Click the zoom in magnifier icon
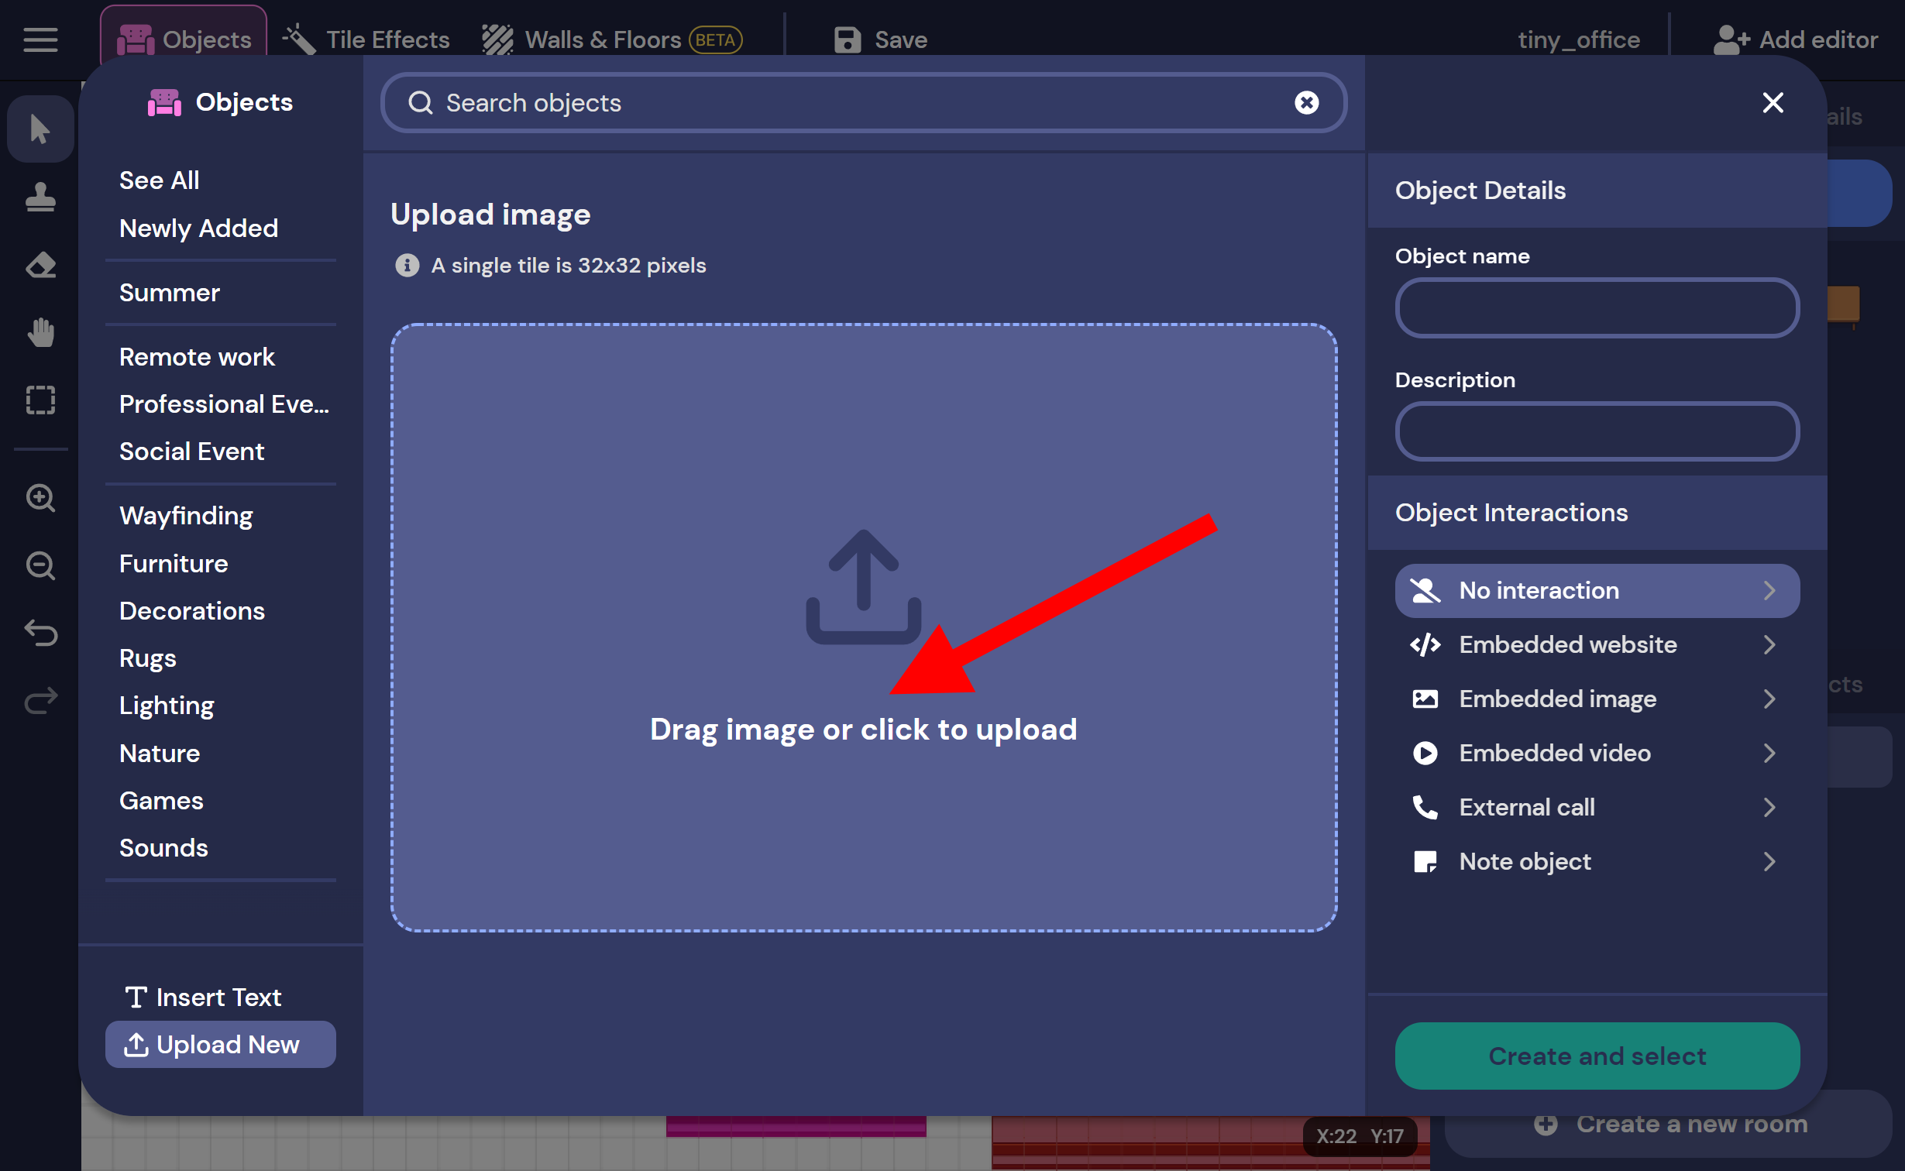Screen dimensions: 1905x1171 [x=40, y=498]
